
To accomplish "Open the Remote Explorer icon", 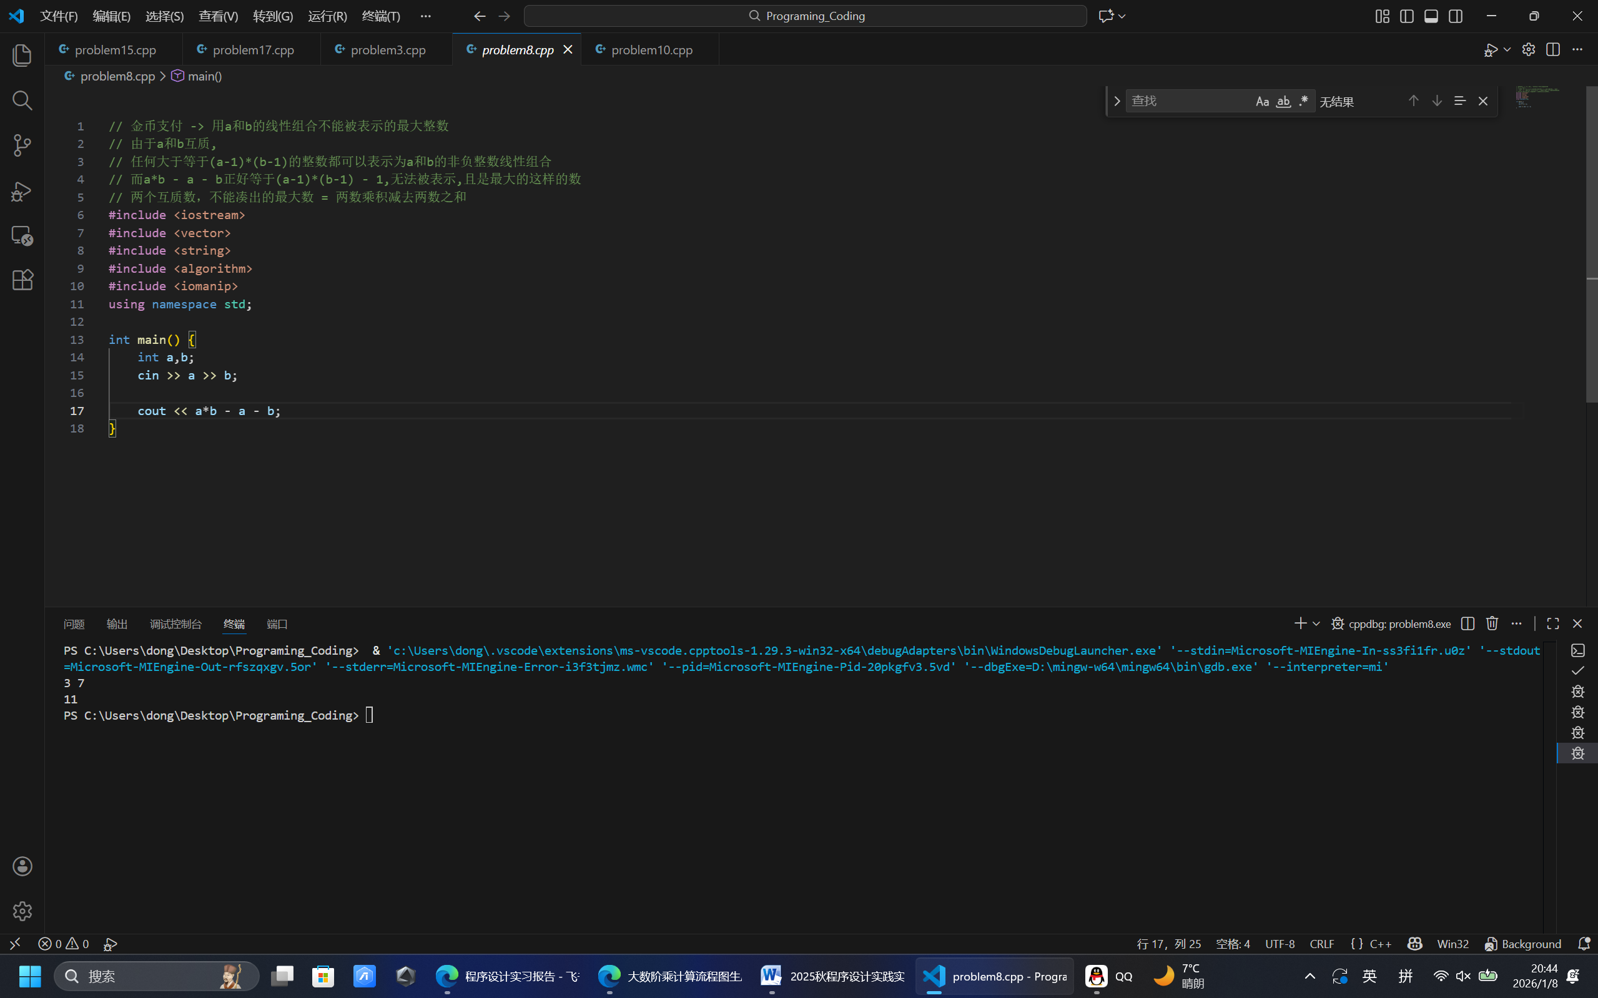I will coord(22,236).
